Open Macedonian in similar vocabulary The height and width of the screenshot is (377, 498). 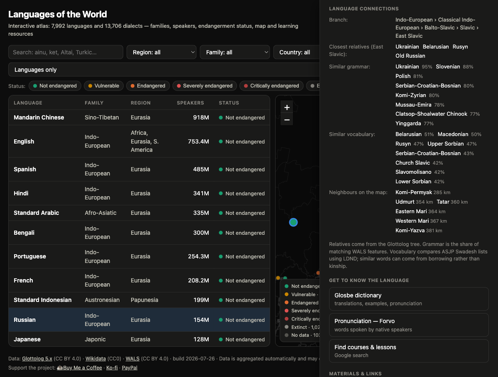(453, 134)
